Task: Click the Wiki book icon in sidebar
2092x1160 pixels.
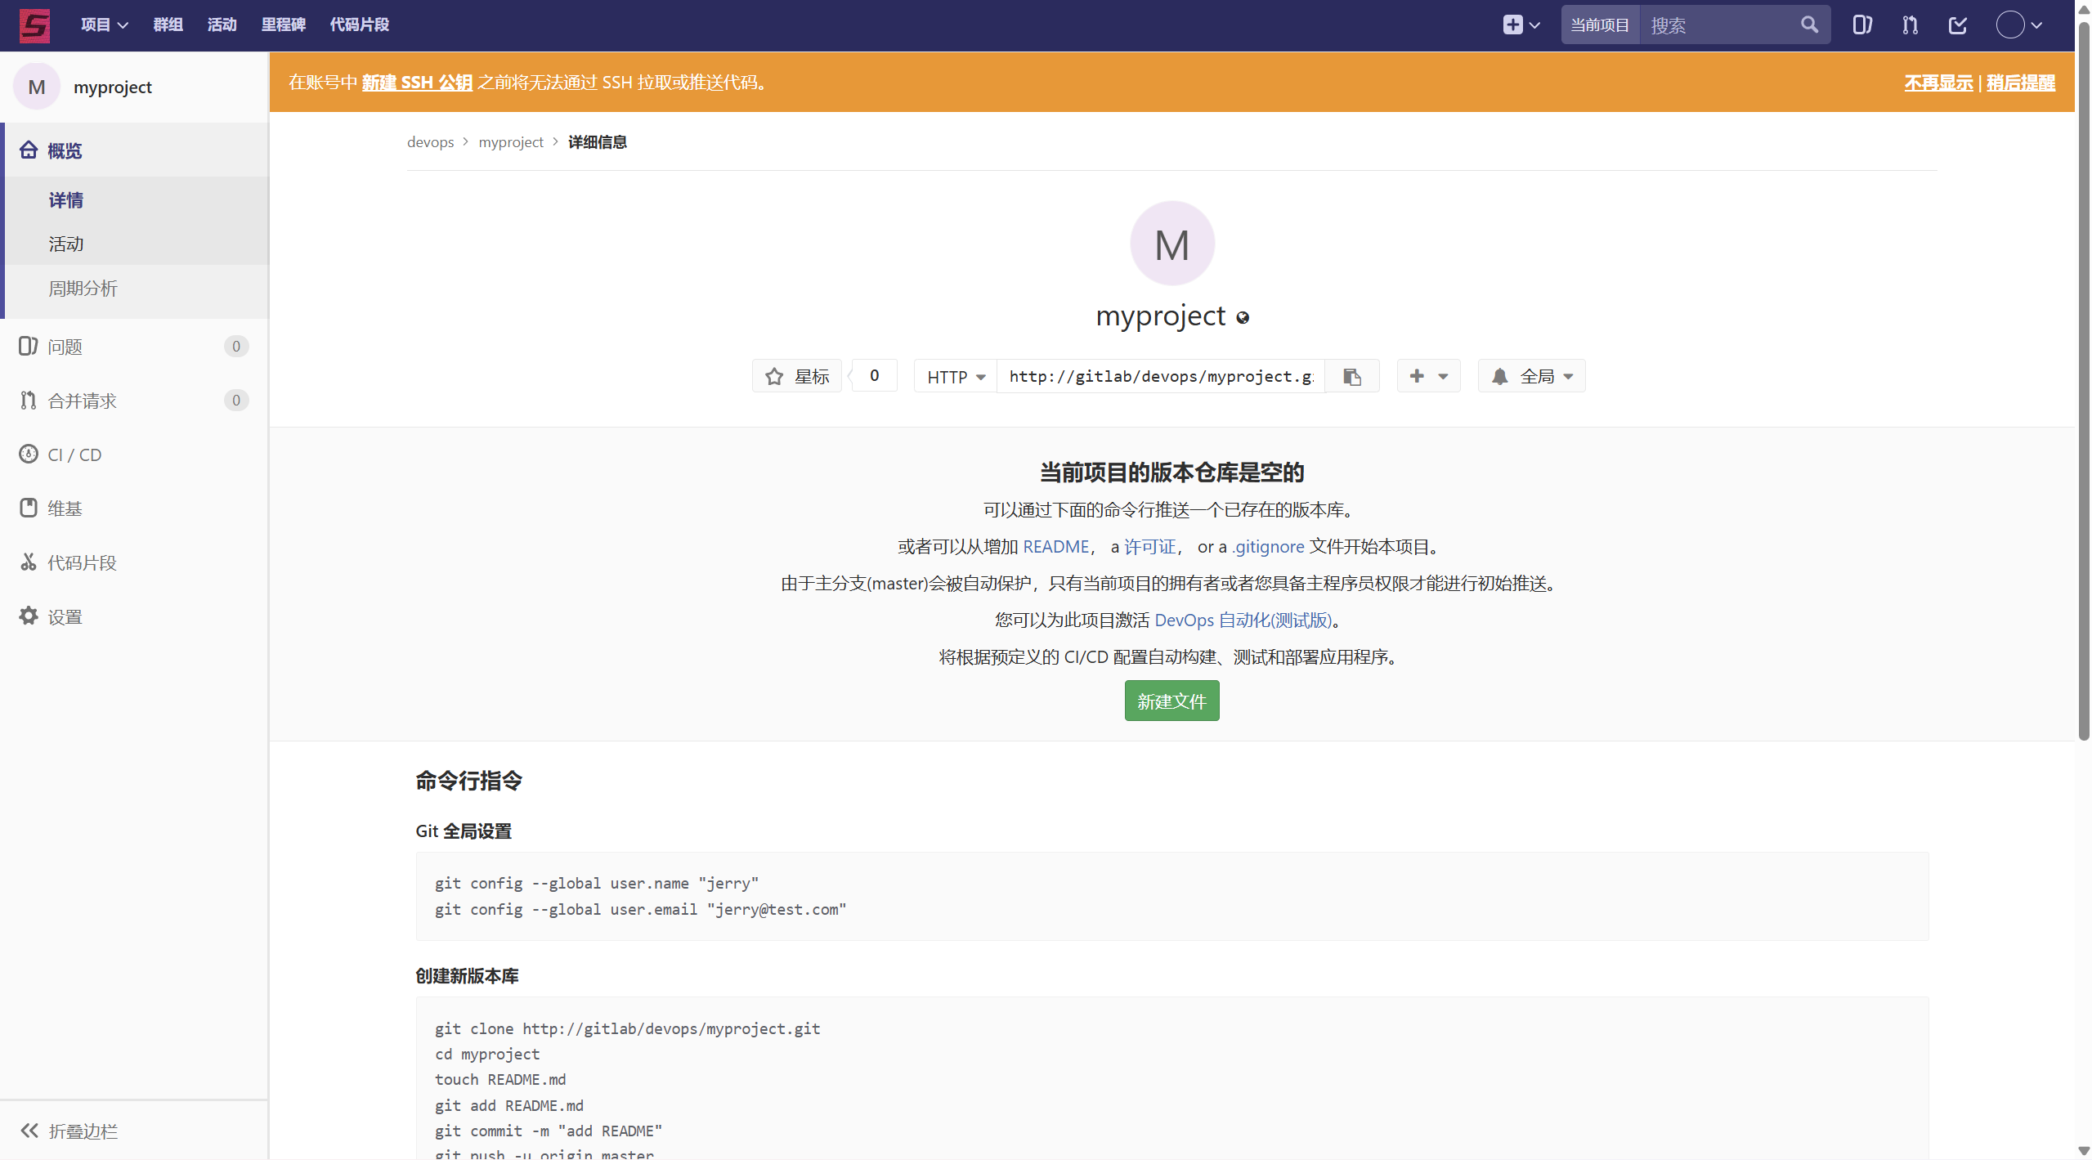Action: 29,508
